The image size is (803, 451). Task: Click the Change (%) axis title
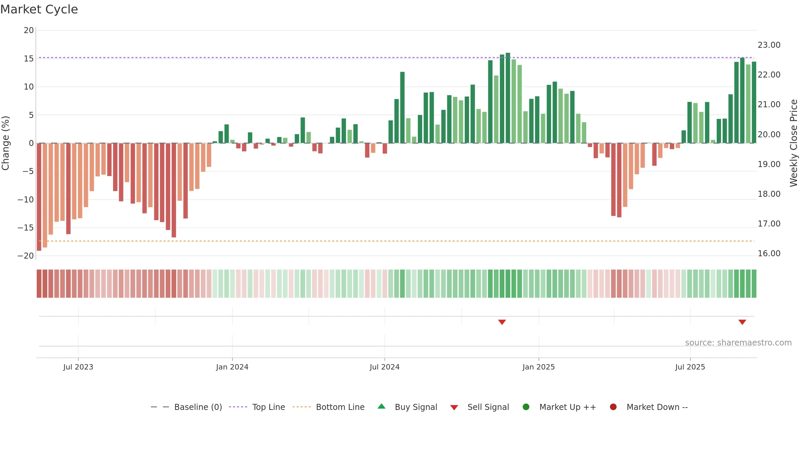pos(6,143)
